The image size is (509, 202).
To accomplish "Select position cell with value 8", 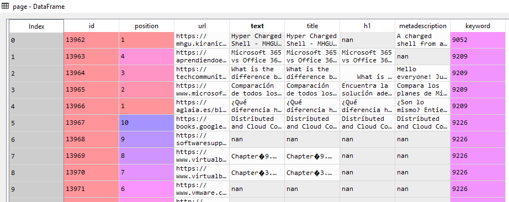I will (147, 156).
